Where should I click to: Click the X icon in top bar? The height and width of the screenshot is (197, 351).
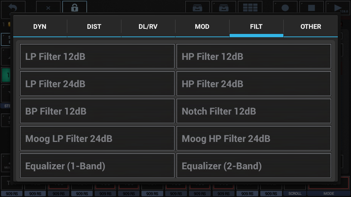[x=48, y=8]
